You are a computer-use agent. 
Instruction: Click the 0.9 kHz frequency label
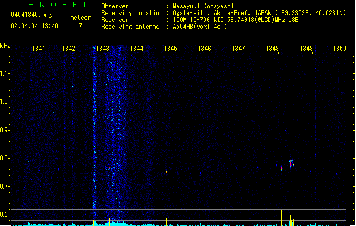(x=5, y=130)
